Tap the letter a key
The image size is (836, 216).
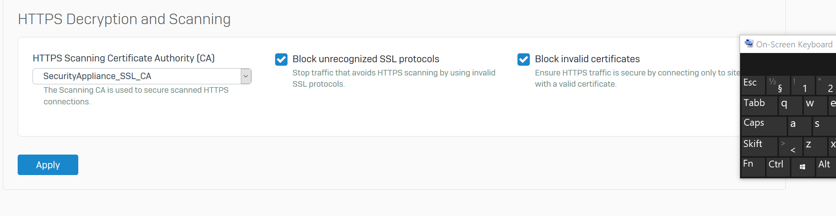(x=800, y=126)
